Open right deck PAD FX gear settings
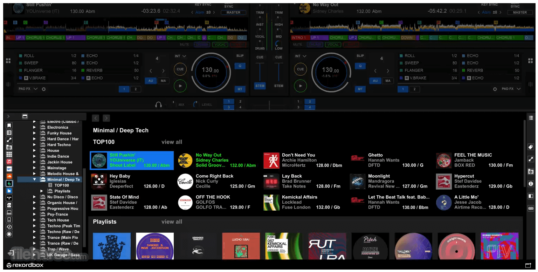Screen dimensions: 538x272 [495, 89]
